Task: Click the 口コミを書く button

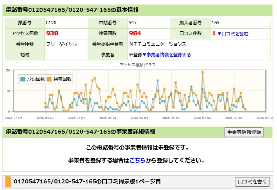Action: point(252,182)
